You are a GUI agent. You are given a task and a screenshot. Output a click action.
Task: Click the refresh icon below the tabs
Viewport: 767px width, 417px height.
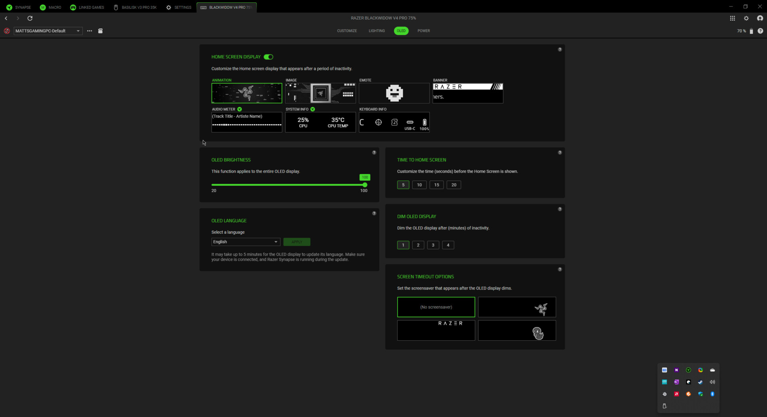(x=30, y=18)
